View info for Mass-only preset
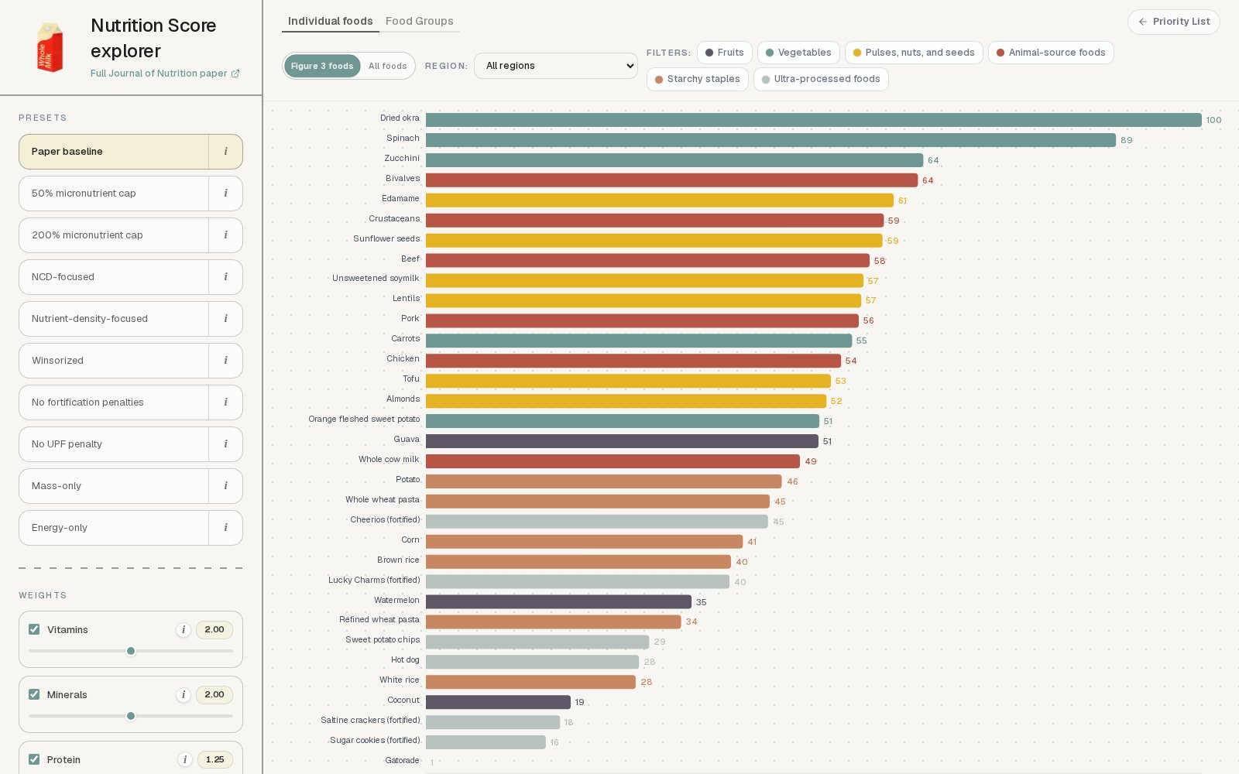Image resolution: width=1239 pixels, height=774 pixels. coord(225,486)
